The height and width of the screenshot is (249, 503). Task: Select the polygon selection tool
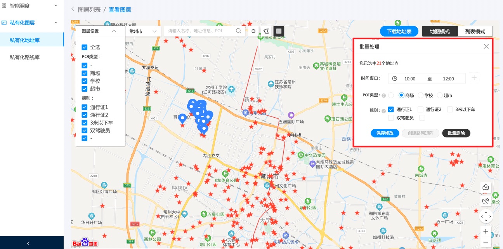pyautogui.click(x=266, y=31)
